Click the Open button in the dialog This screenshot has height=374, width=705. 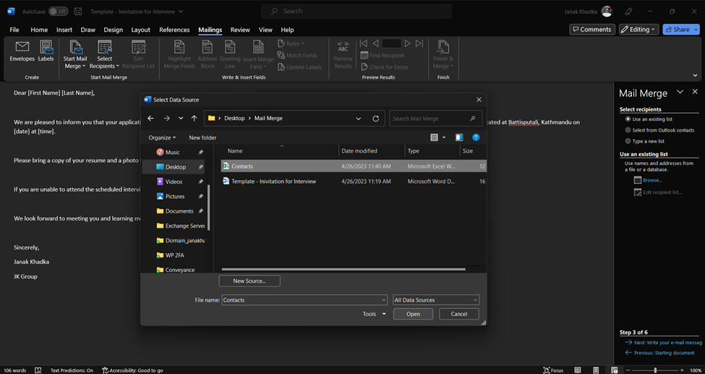coord(413,314)
